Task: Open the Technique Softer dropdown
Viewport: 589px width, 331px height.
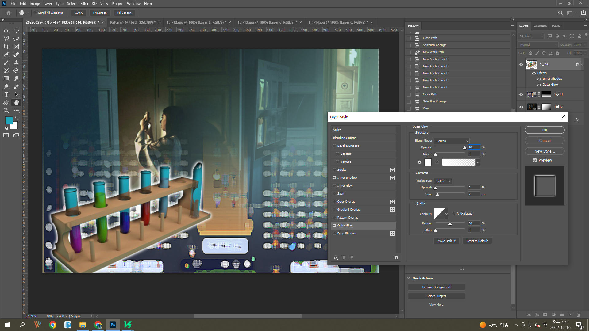Action: [x=443, y=181]
